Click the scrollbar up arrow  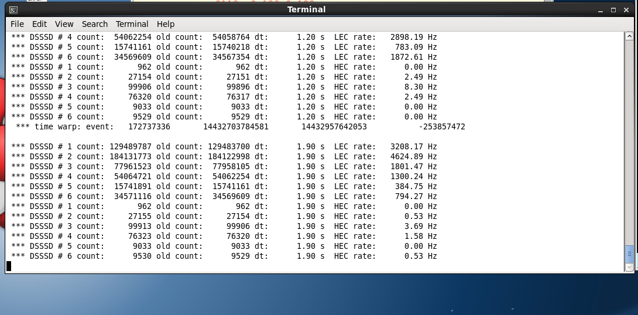[x=629, y=36]
